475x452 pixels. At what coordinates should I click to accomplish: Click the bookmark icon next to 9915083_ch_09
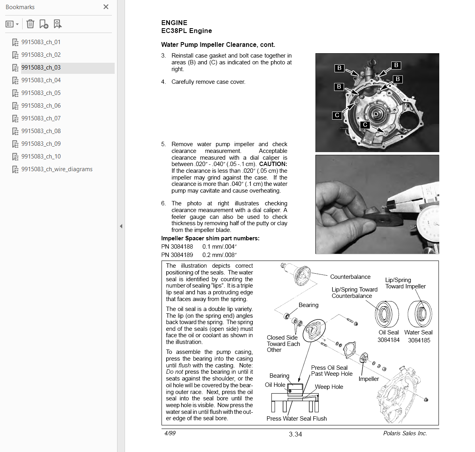point(15,144)
